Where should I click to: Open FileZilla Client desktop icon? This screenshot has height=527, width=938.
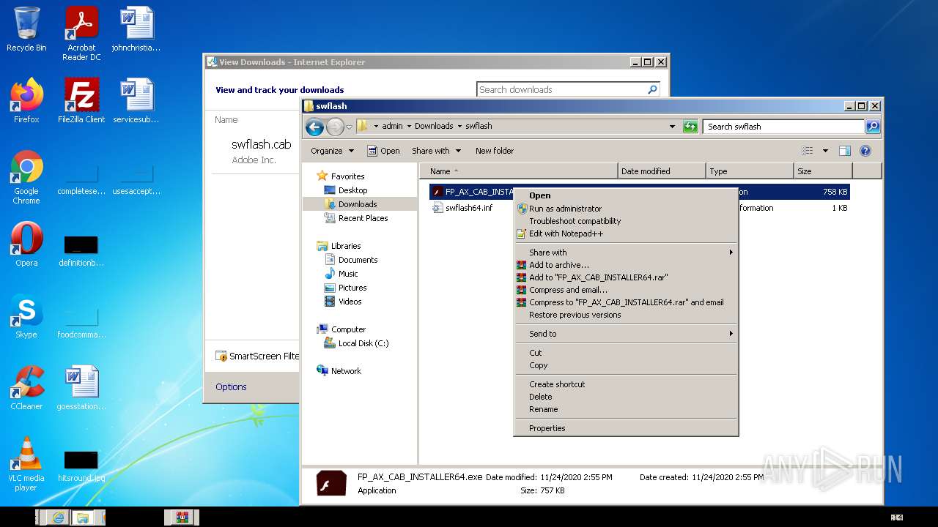[x=81, y=100]
